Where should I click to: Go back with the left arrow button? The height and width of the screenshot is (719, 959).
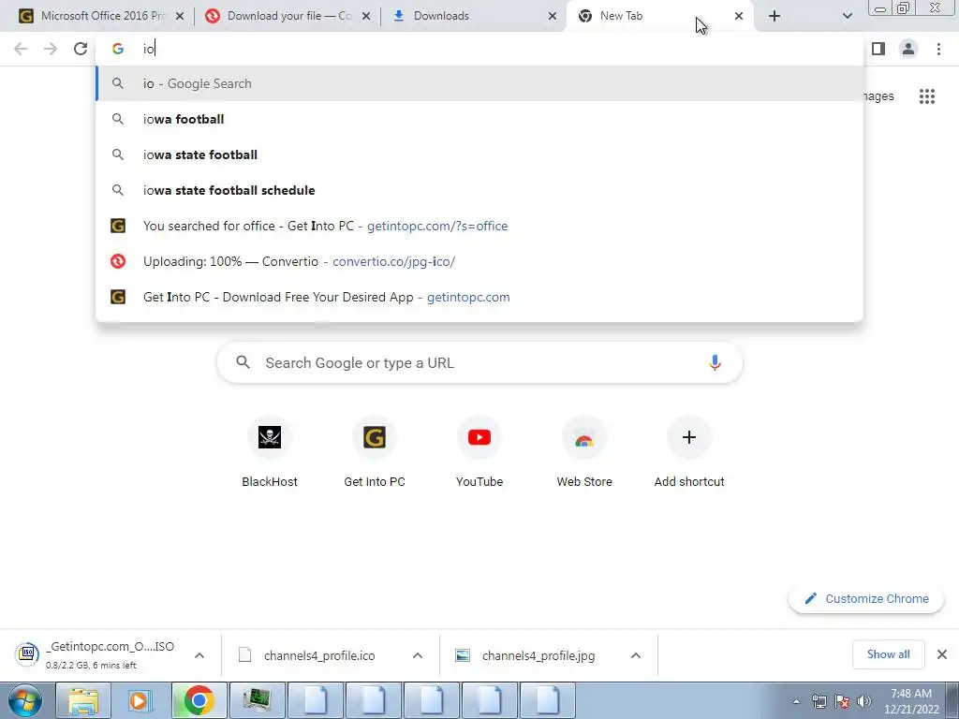coord(21,49)
